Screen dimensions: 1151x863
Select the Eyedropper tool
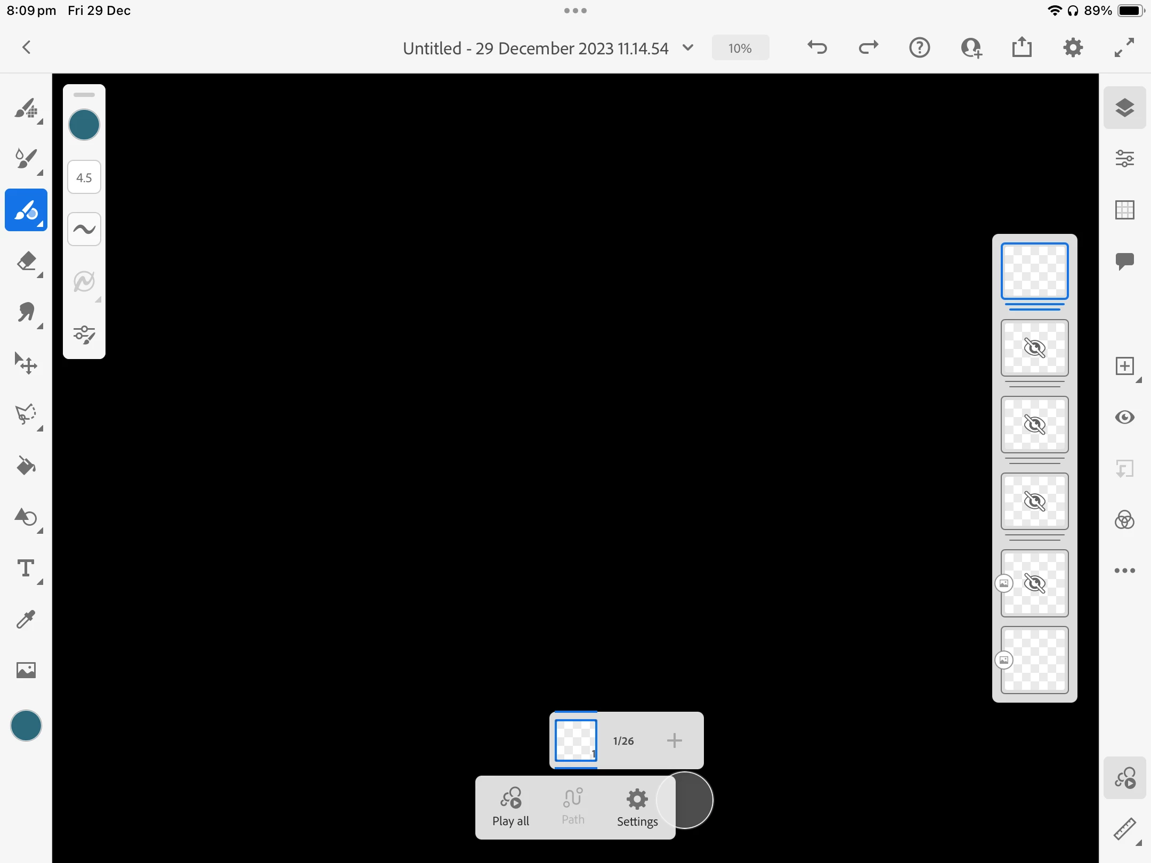point(26,619)
